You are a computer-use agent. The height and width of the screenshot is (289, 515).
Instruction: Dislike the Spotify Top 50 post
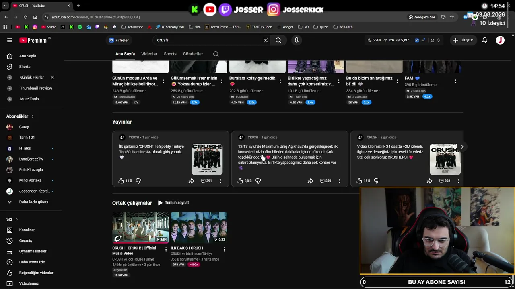coord(138,181)
